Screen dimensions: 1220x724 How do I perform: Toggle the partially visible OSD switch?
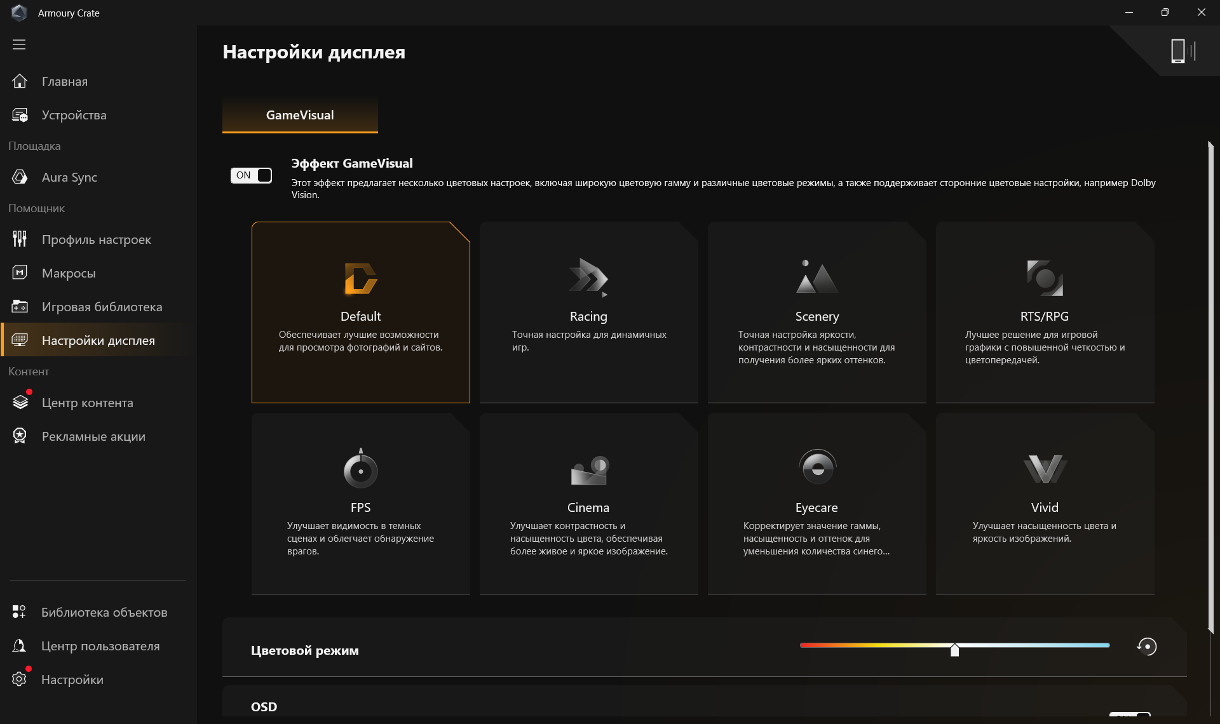pos(1129,714)
